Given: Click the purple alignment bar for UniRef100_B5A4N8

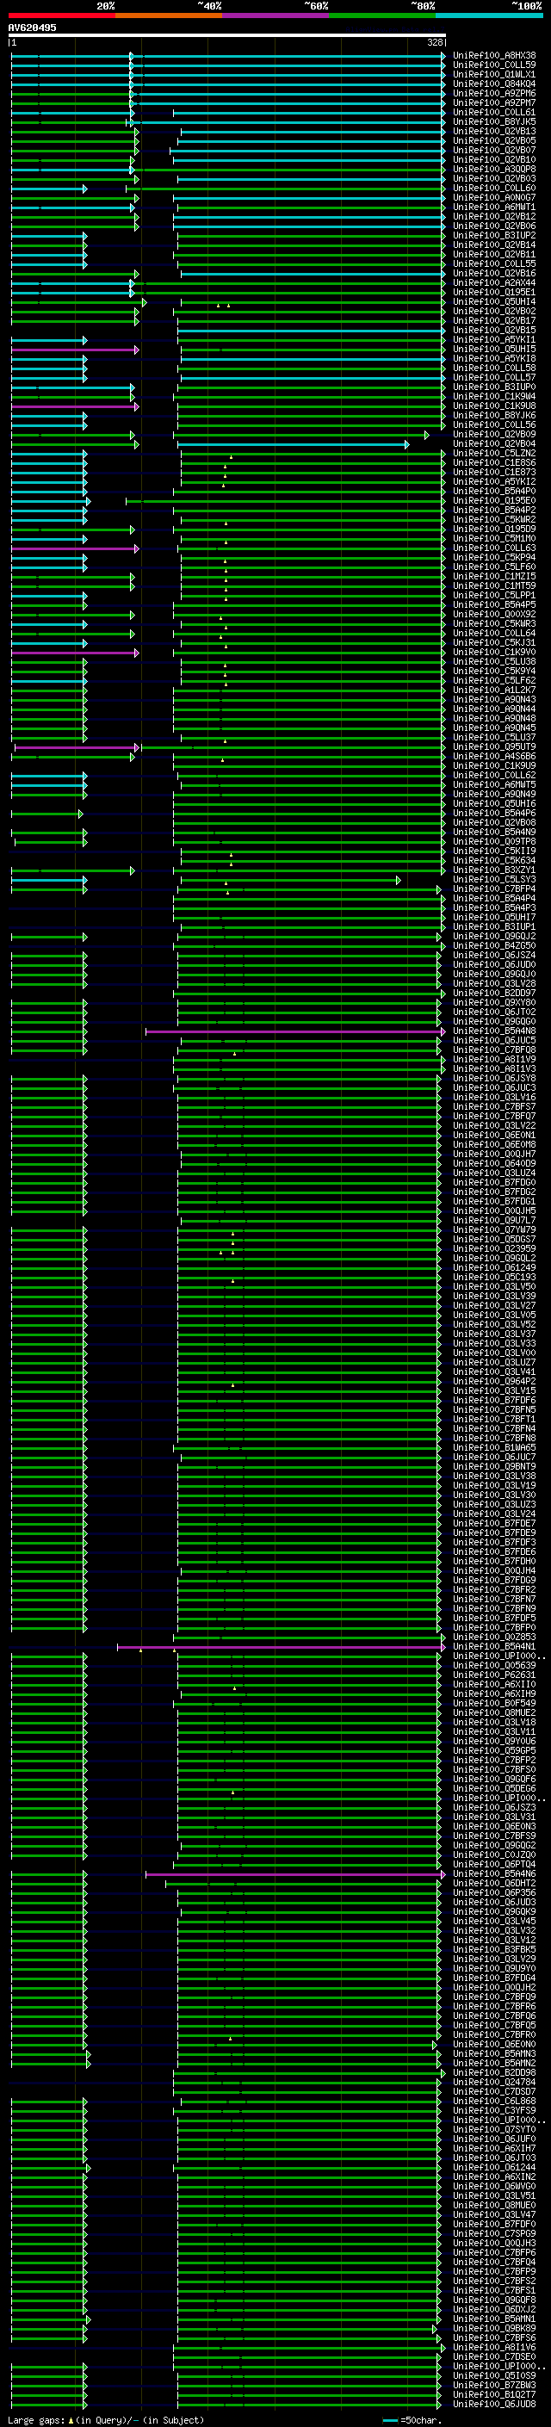Looking at the screenshot, I should click(294, 1031).
